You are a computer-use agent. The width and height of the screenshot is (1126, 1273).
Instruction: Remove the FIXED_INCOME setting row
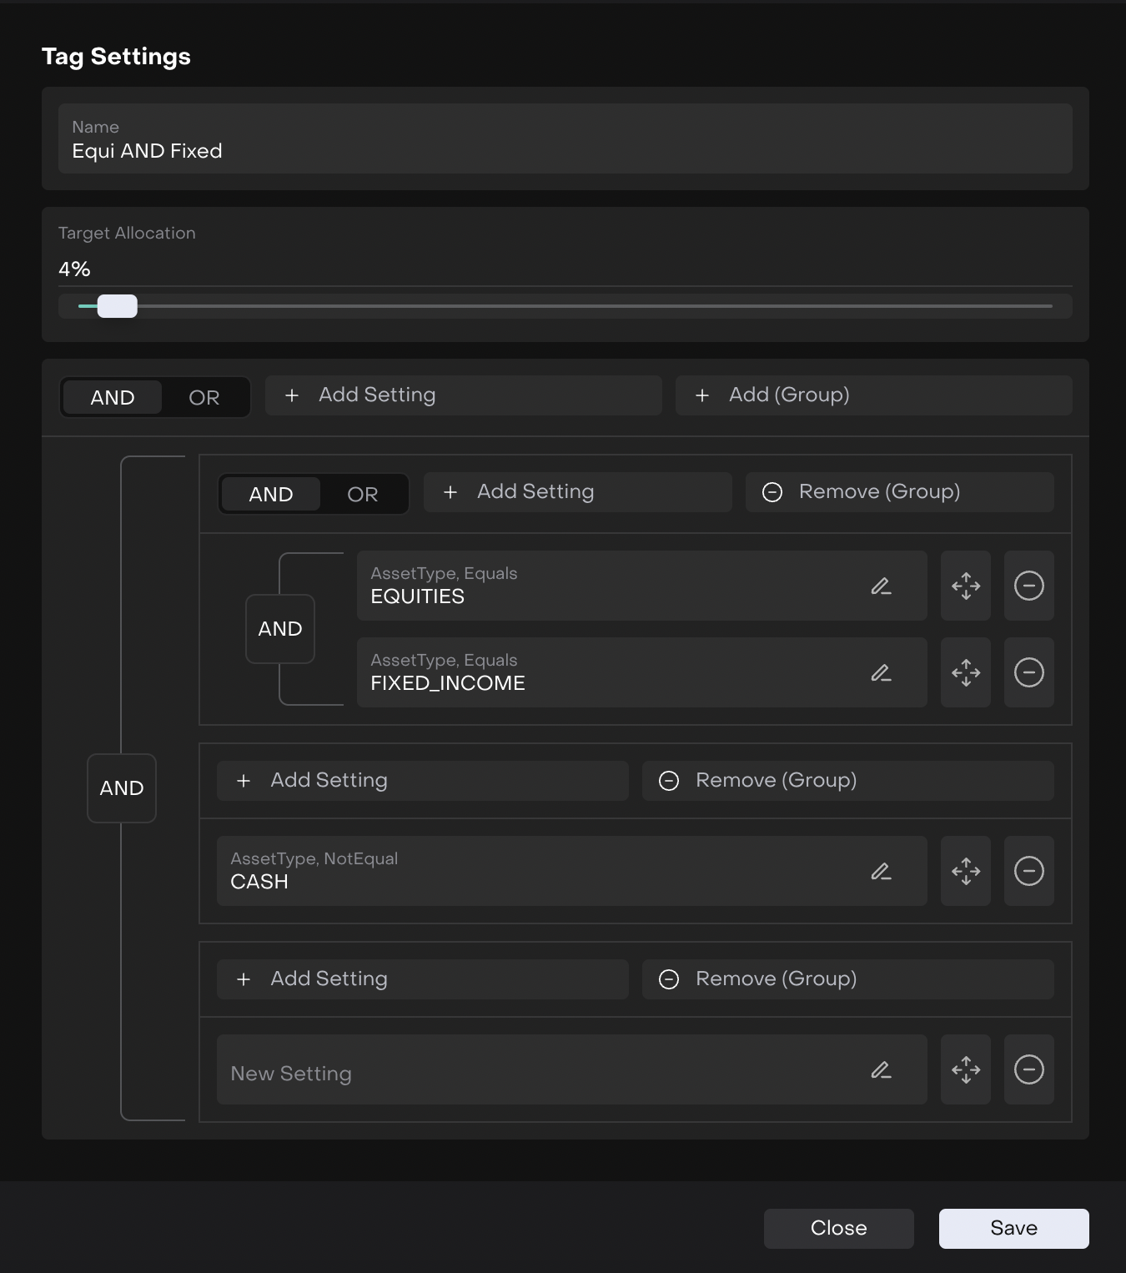[x=1028, y=673]
